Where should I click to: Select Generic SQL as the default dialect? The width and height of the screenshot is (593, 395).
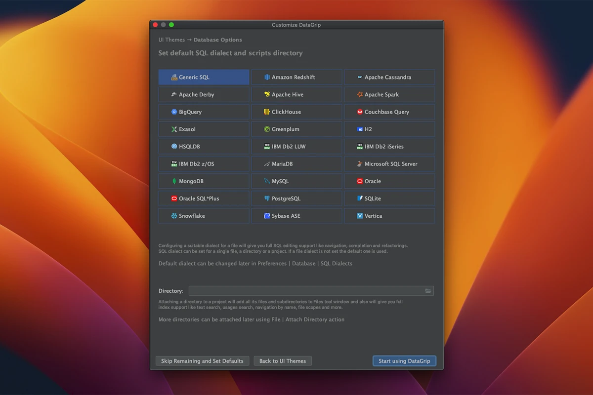(203, 77)
